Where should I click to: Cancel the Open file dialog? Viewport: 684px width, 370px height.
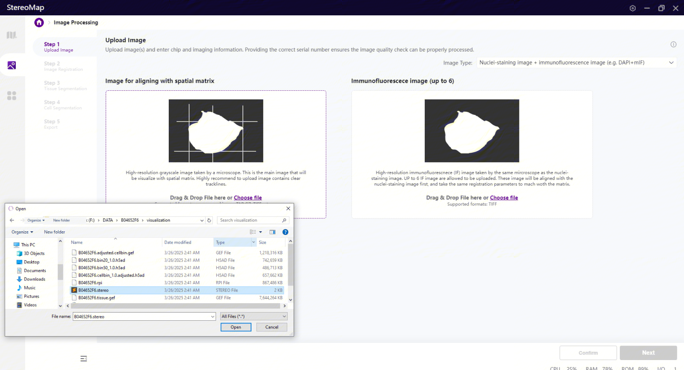click(272, 327)
